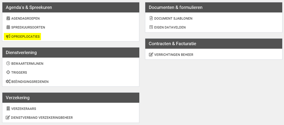Click the crosshair icon beside Triggers
The image size is (284, 125).
pyautogui.click(x=8, y=72)
